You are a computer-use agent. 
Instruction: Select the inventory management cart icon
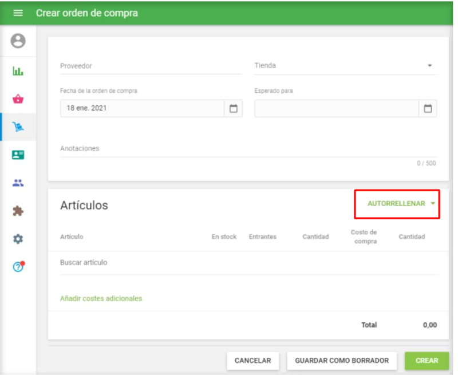(x=18, y=127)
